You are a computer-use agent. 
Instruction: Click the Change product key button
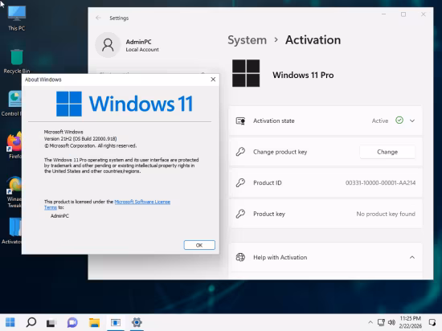click(x=387, y=152)
